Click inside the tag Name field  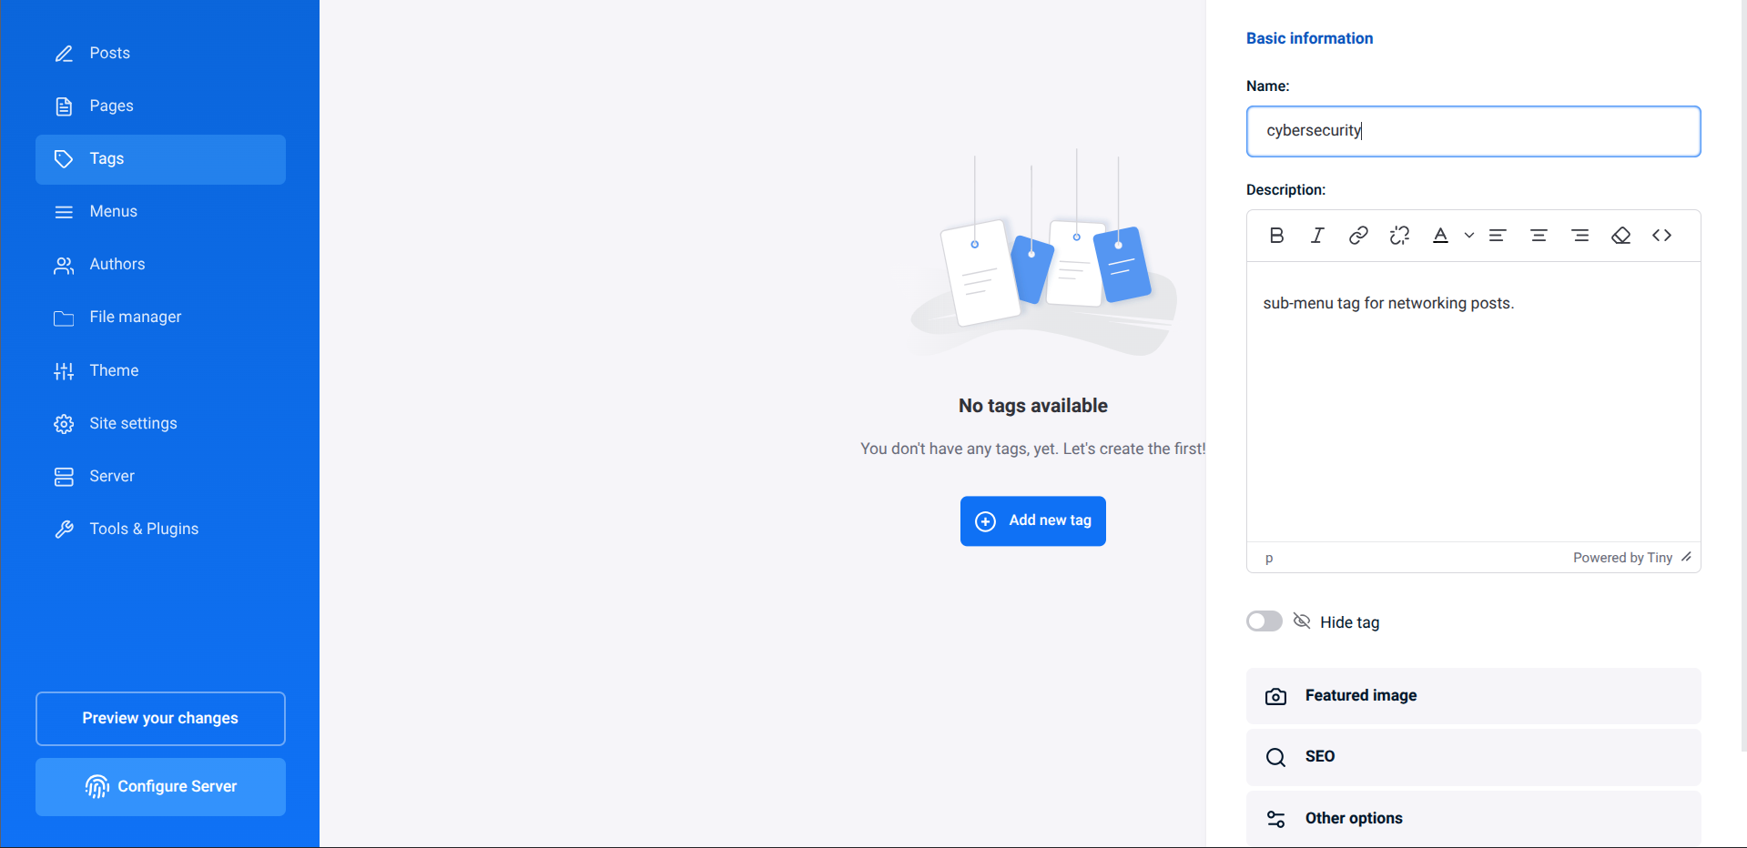pyautogui.click(x=1472, y=131)
